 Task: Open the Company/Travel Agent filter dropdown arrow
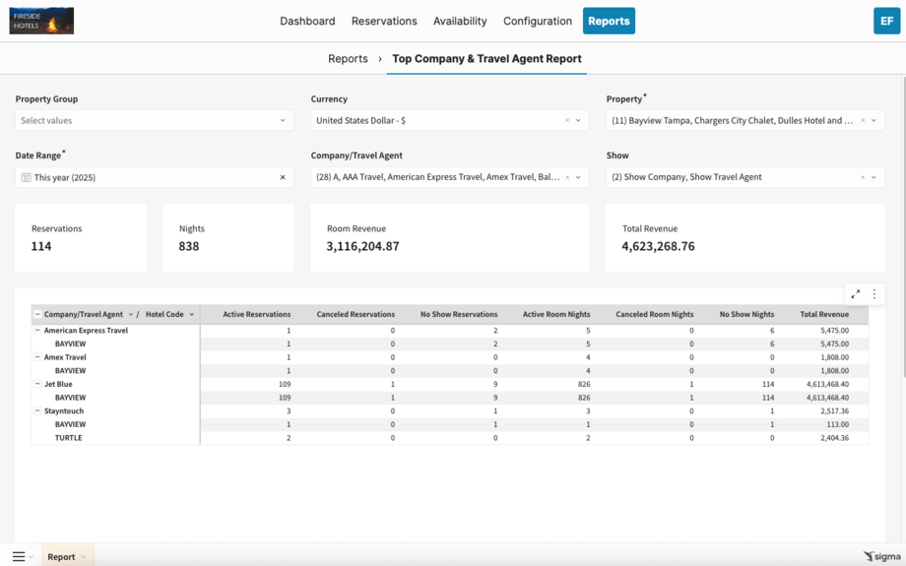[578, 177]
